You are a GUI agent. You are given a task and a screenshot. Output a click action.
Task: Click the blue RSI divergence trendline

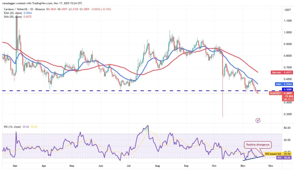click(x=253, y=157)
